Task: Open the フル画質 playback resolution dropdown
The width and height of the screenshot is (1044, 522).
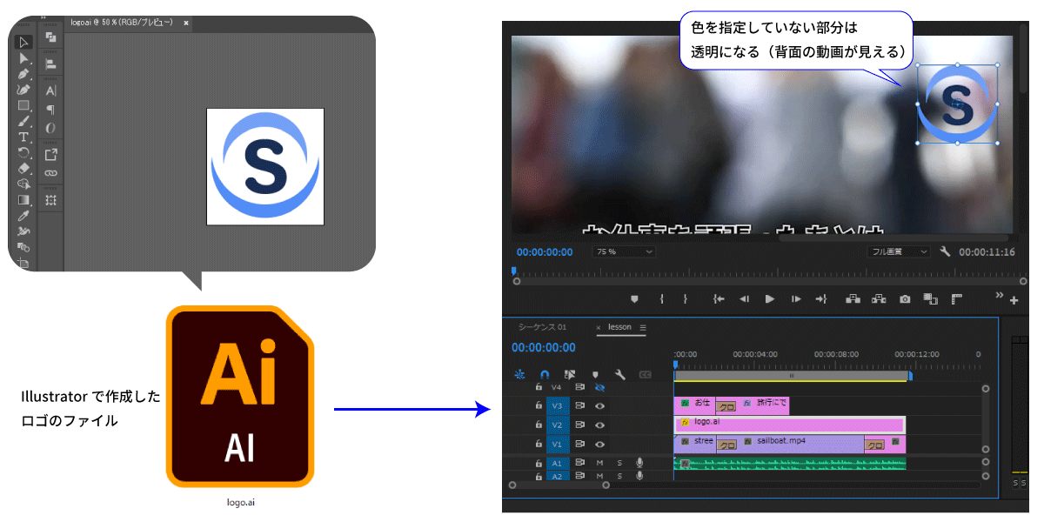Action: pyautogui.click(x=899, y=251)
